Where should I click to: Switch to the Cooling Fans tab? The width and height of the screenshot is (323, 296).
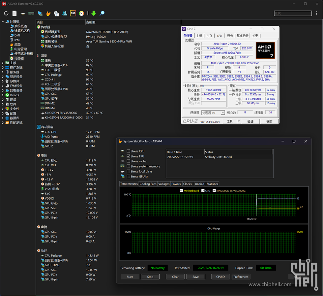point(148,184)
